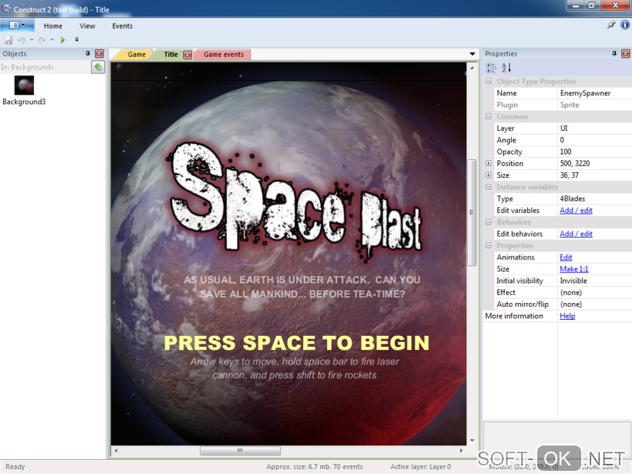Click the categorized view icon in Properties
632x474 pixels.
point(491,68)
